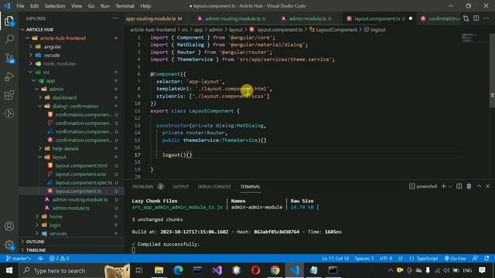Screen dimensions: 495x278
Task: Open the Source Control view
Action: pyautogui.click(x=9, y=58)
